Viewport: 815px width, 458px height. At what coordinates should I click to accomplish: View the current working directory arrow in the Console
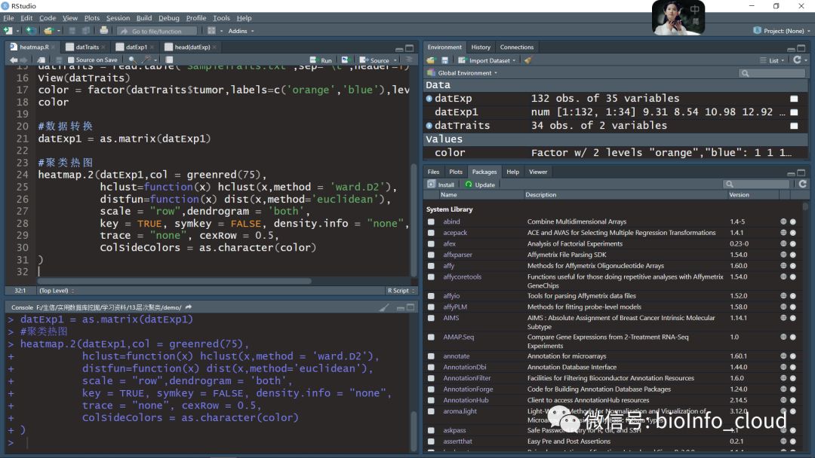point(189,307)
